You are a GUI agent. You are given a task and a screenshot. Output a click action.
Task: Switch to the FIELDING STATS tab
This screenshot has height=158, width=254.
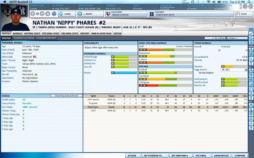[x=70, y=33]
